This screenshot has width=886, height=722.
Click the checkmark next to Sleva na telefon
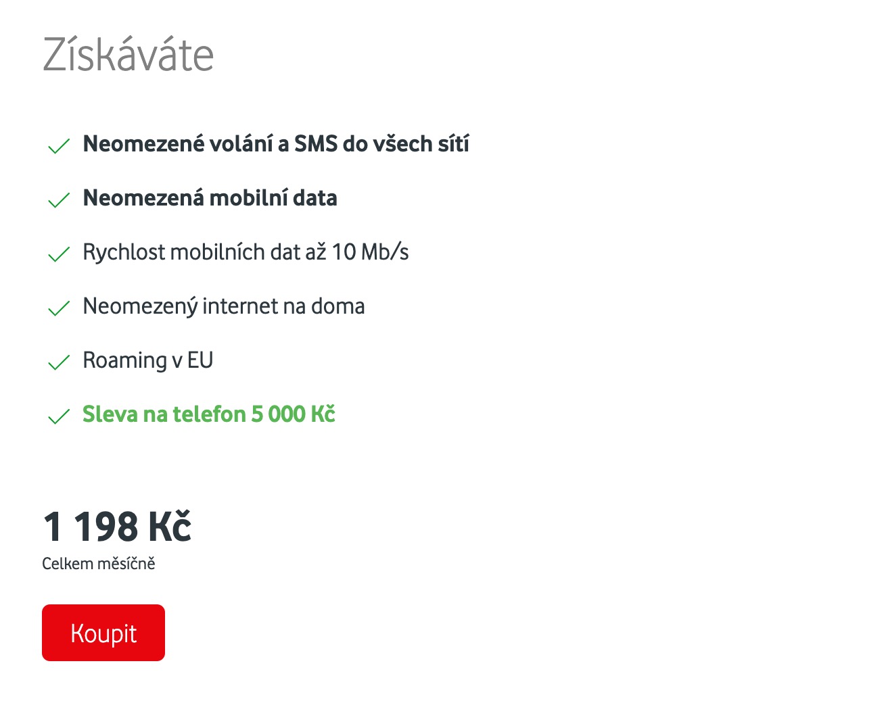click(x=60, y=416)
